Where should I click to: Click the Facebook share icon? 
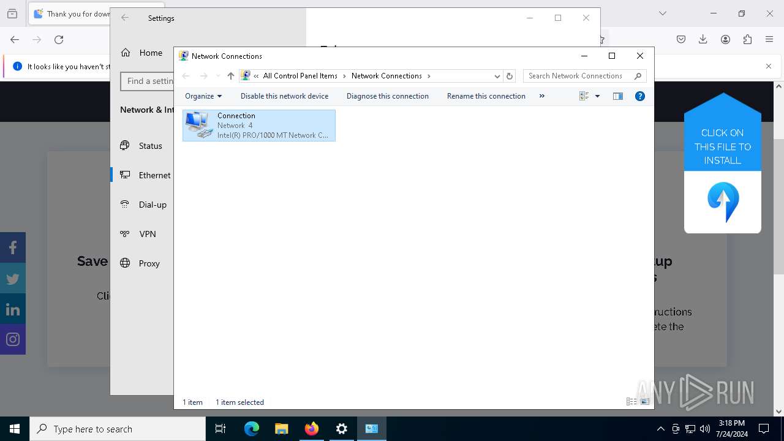point(13,247)
